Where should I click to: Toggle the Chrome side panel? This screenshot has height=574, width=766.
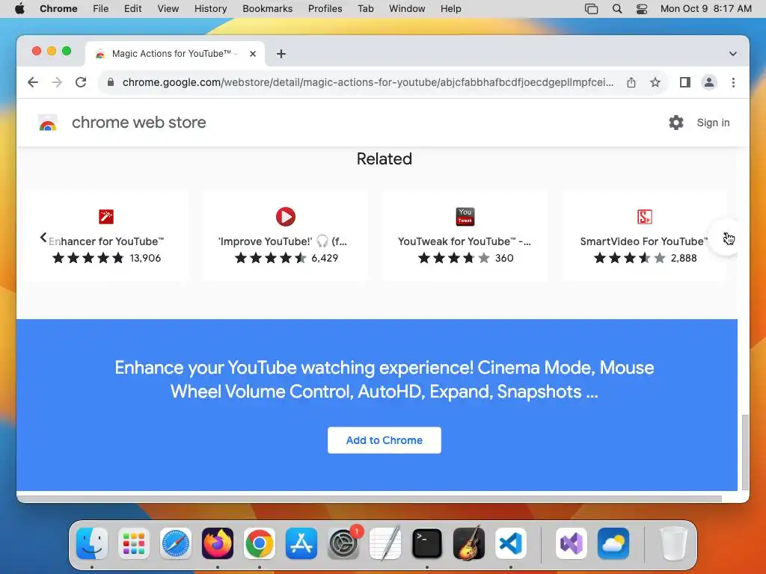pyautogui.click(x=685, y=82)
